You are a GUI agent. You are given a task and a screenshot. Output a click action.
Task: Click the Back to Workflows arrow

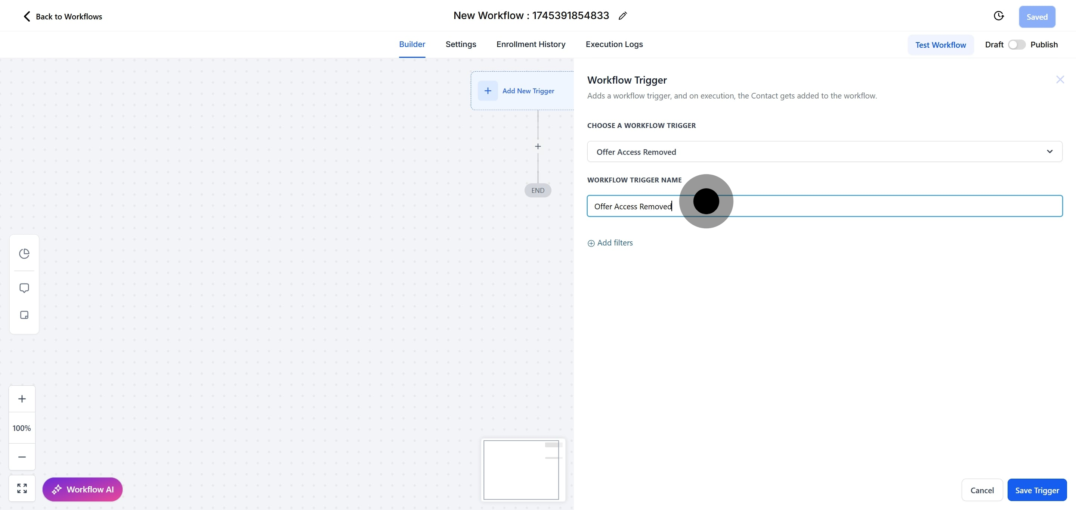[x=27, y=16]
